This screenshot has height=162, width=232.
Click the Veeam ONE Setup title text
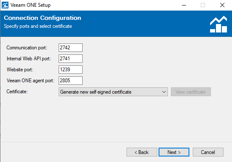(30, 5)
